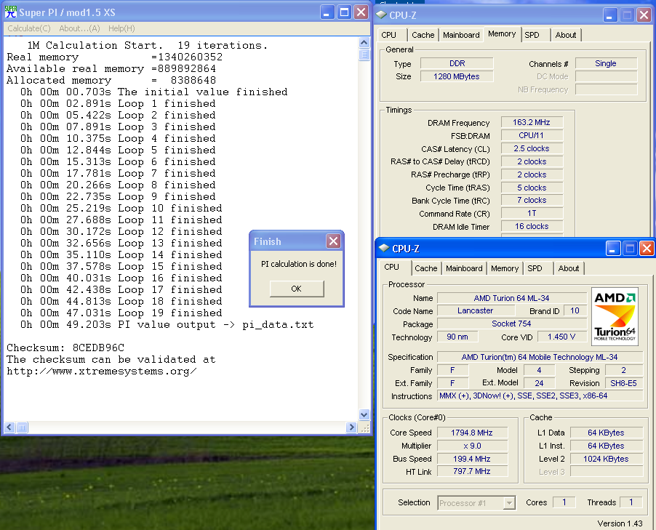Click the Instructions field listing MMX, SSE
Viewport: 656px width, 530px height.
click(540, 396)
